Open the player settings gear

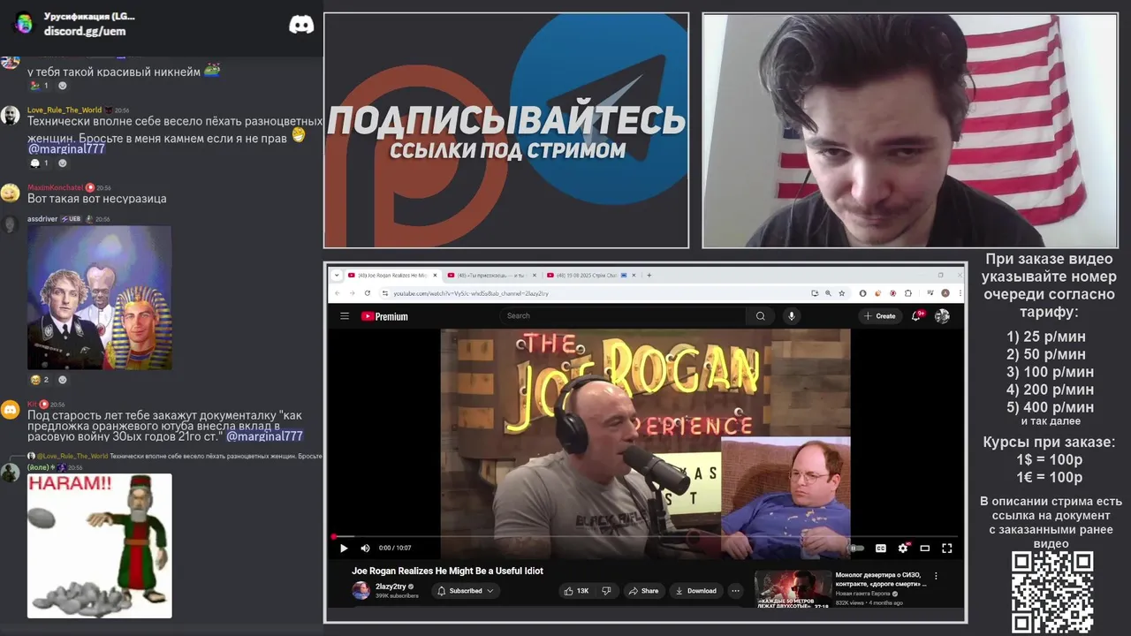pyautogui.click(x=903, y=549)
